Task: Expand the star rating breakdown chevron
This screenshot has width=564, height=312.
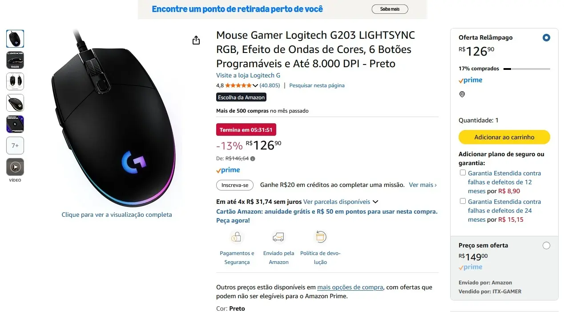Action: (x=255, y=85)
